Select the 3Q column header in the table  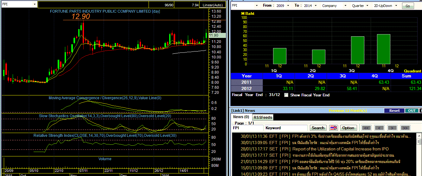(343, 76)
